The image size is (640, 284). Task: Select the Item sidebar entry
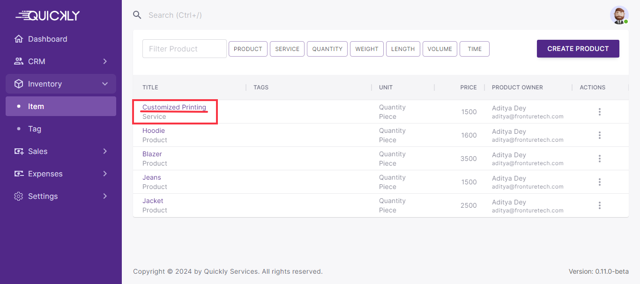coord(36,106)
